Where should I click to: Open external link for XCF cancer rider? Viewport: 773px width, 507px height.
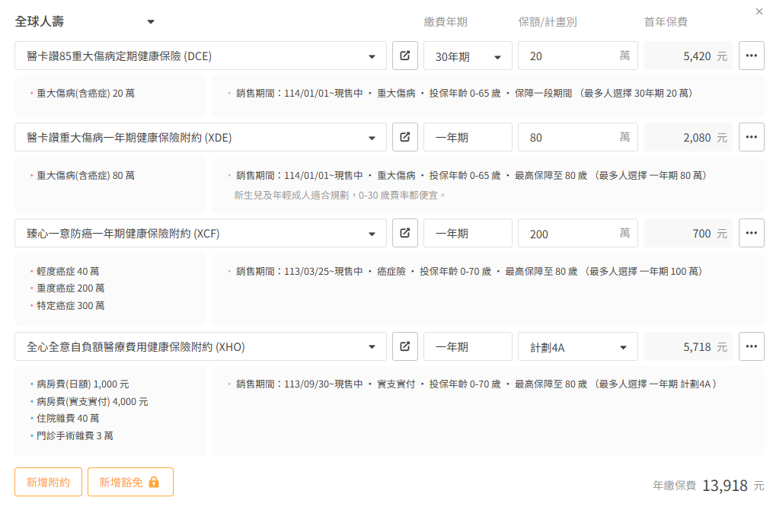[405, 234]
